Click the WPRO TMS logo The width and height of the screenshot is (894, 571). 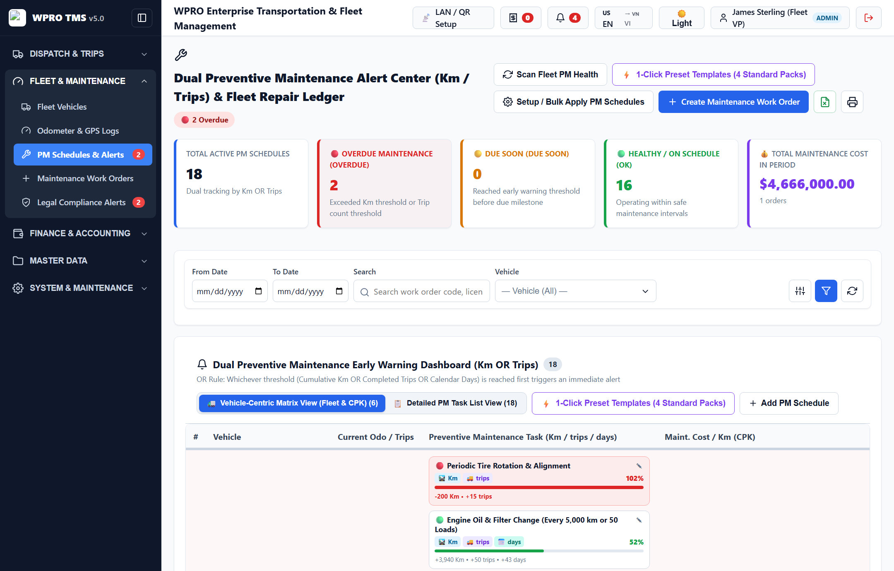pyautogui.click(x=17, y=18)
